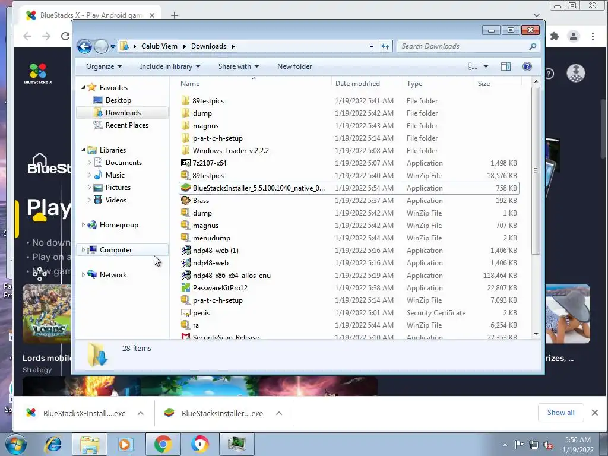Viewport: 608px width, 456px height.
Task: Click the scroll down arrow of file list
Action: coord(536,334)
